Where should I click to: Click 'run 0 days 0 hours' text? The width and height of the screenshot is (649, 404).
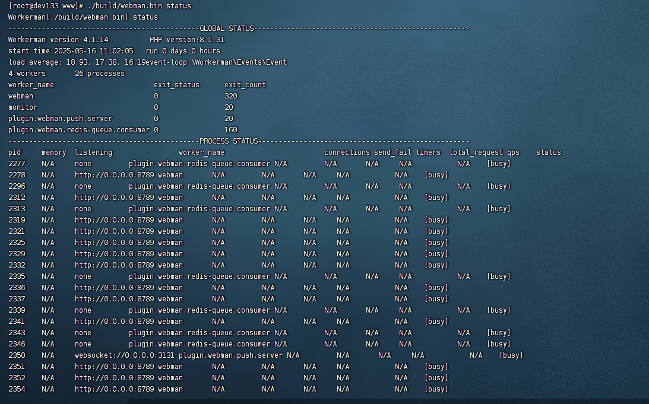click(183, 51)
